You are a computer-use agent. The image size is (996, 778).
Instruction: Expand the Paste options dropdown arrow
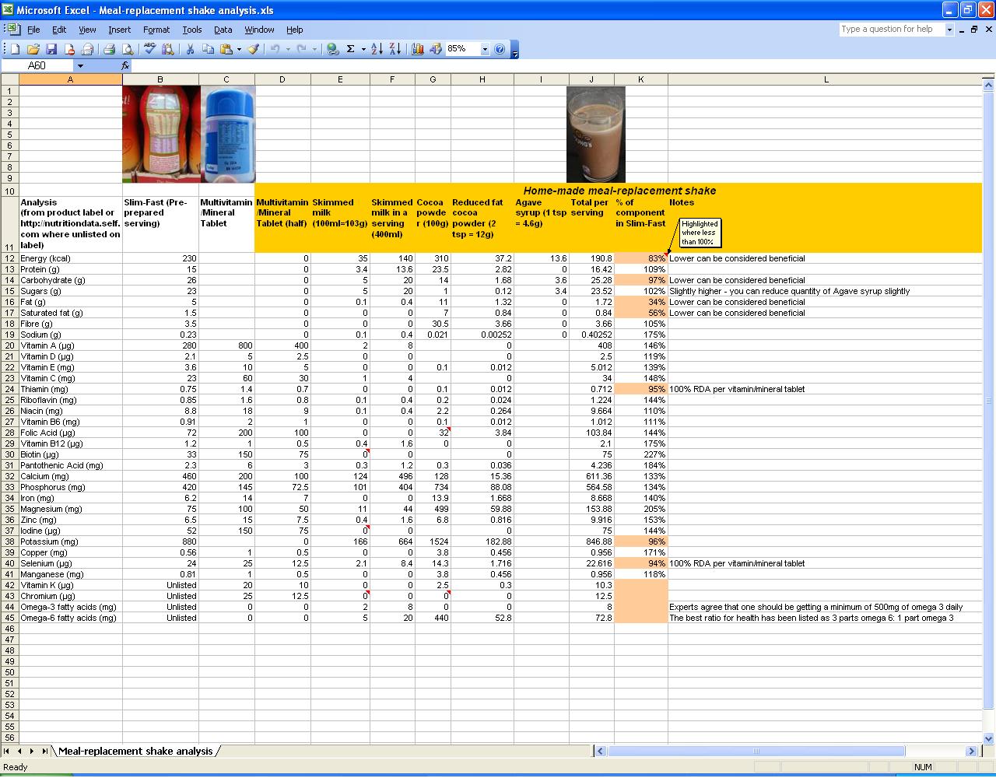[239, 49]
